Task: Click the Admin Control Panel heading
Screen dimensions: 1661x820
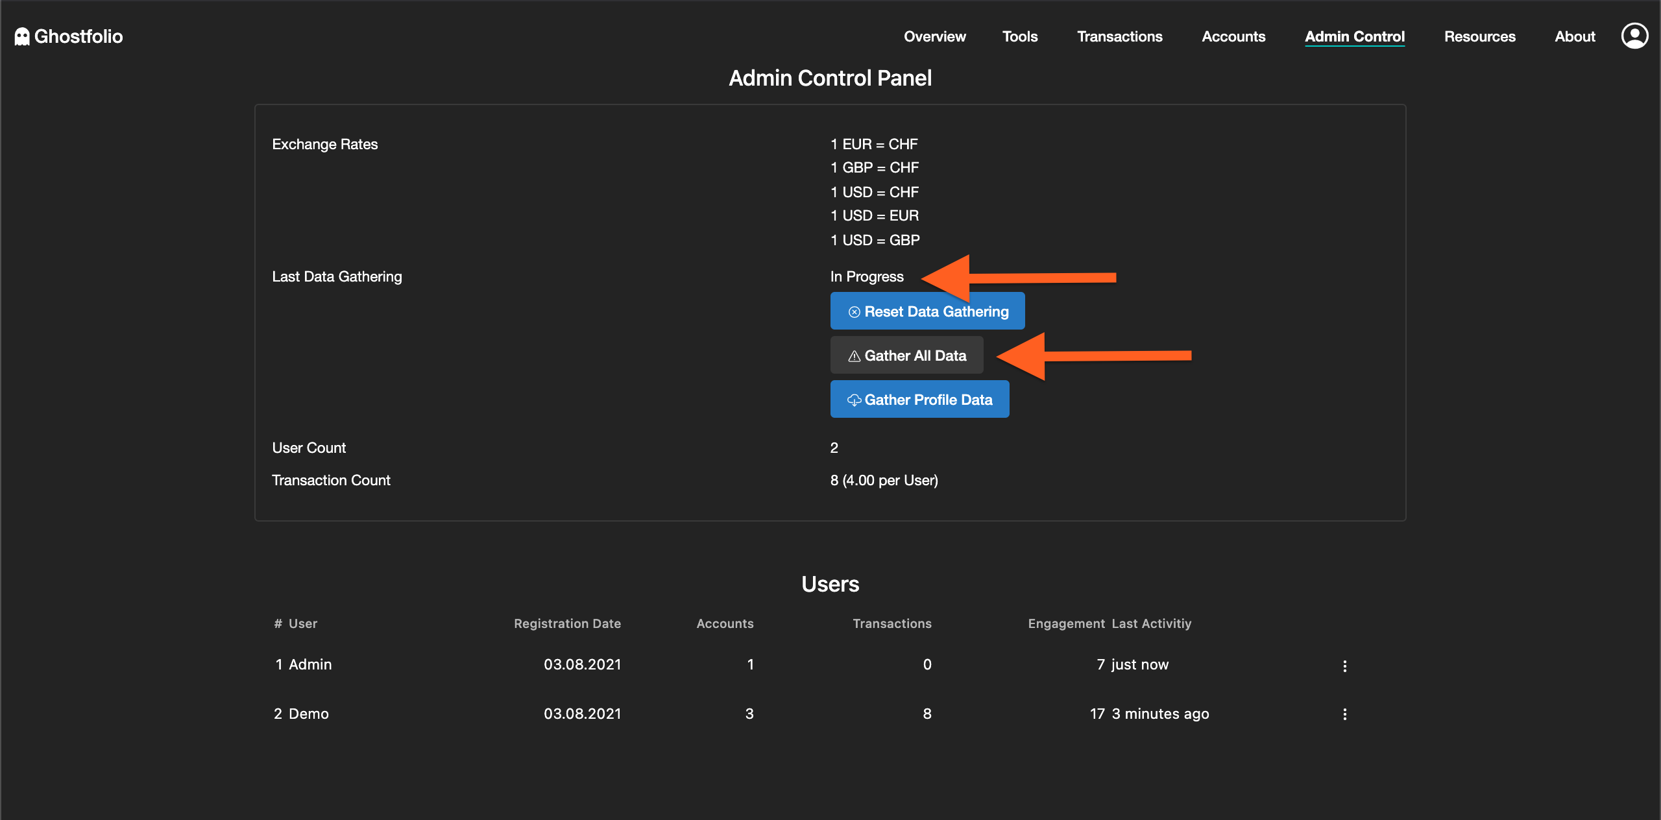Action: (830, 78)
